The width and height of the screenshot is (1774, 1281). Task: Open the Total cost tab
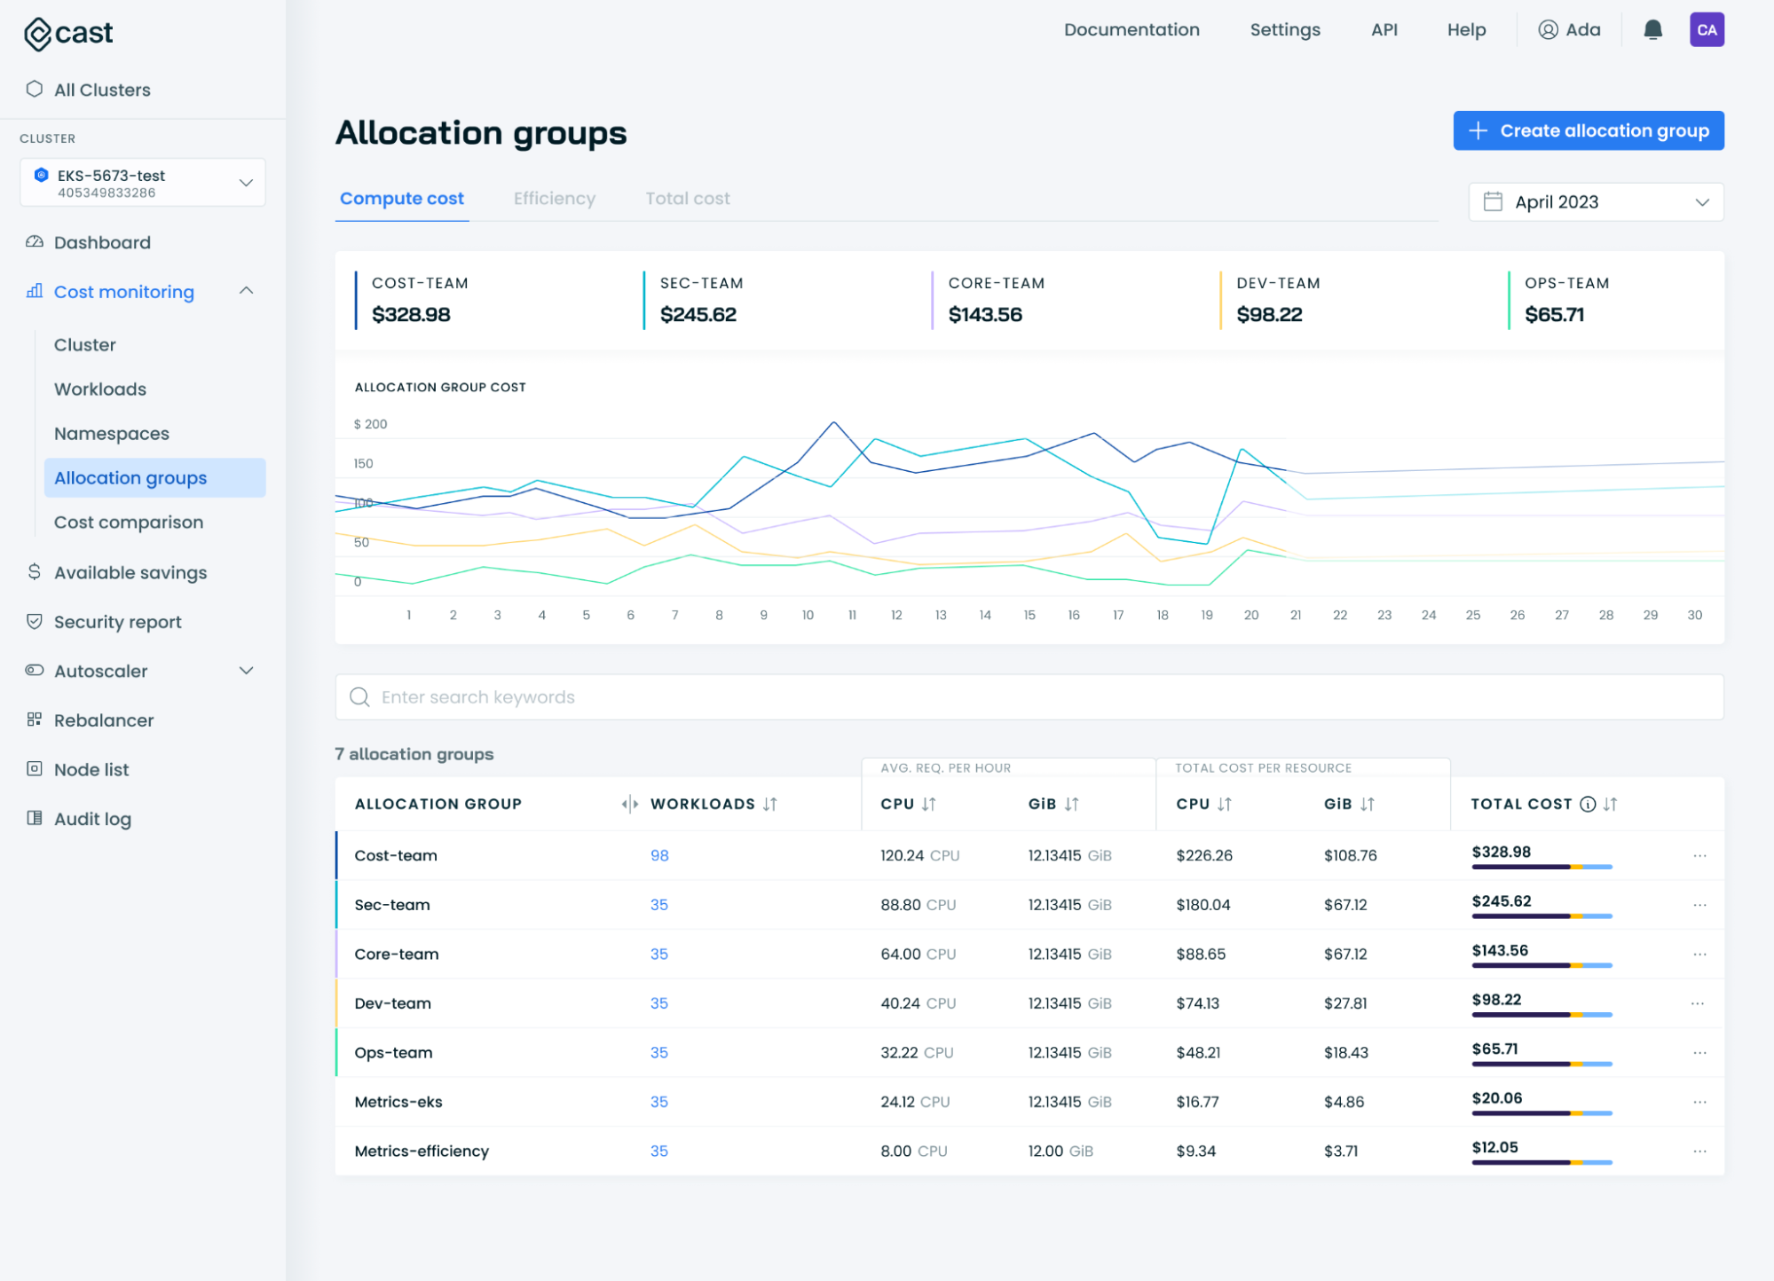coord(687,198)
